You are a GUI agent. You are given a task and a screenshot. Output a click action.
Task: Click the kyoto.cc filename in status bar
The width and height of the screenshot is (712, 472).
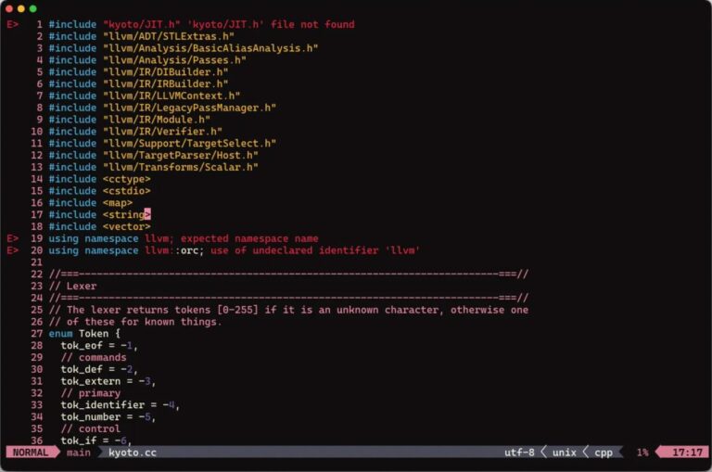coord(132,453)
